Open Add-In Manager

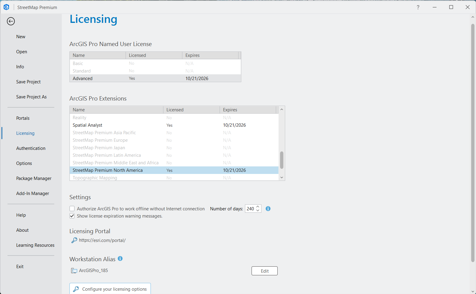pos(32,193)
